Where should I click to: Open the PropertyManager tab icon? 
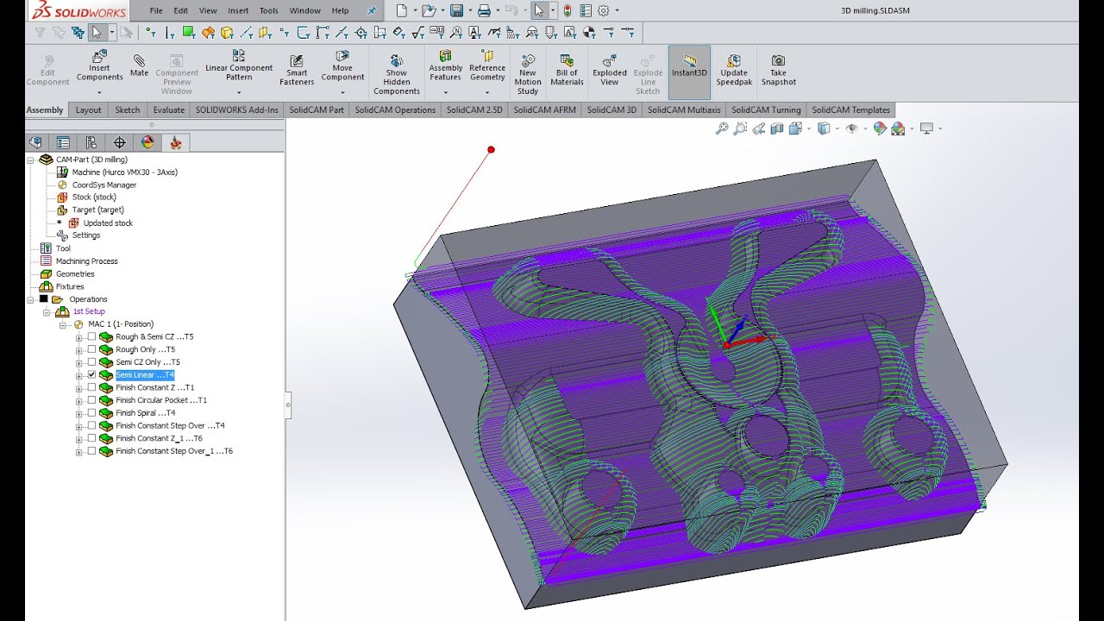63,142
